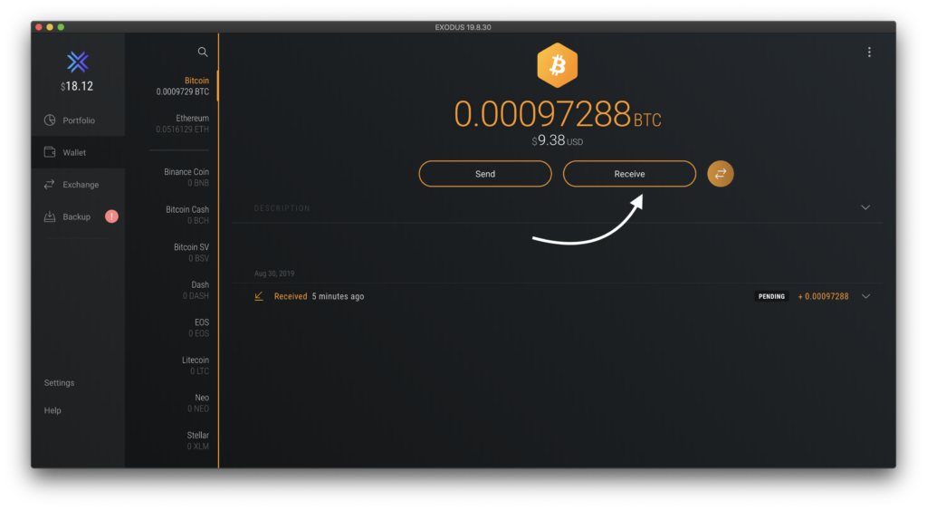
Task: Click the 'Received 5 minutes ago' text
Action: (320, 296)
